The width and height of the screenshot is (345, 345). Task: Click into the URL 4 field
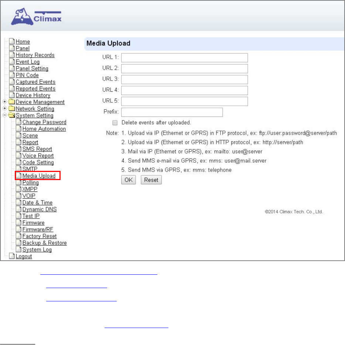point(184,90)
